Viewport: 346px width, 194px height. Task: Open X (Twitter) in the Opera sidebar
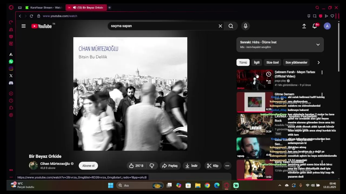(11, 76)
